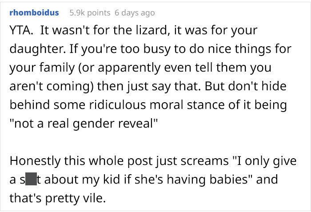The width and height of the screenshot is (311, 212).
Task: Open the rhomboidus user profile link
Action: click(x=34, y=12)
